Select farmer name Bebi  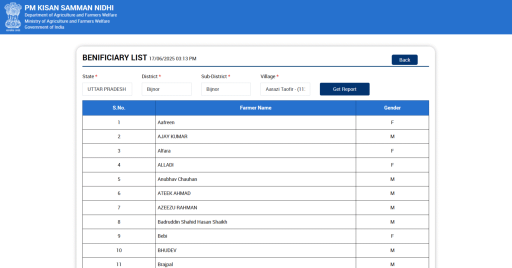(x=162, y=236)
